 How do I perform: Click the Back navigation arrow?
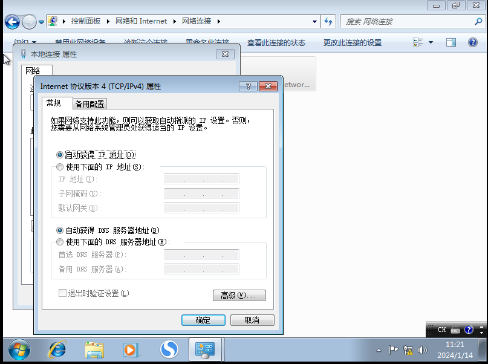[11, 21]
